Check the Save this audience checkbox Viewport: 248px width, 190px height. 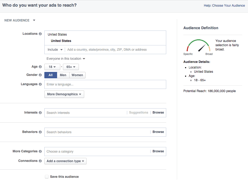[47, 177]
